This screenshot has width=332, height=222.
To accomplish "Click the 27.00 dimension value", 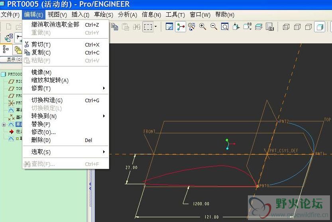I will (132, 167).
